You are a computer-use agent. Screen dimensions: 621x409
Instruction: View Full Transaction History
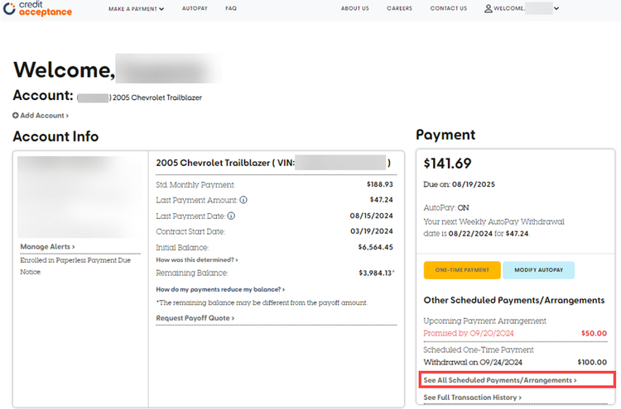(x=472, y=397)
